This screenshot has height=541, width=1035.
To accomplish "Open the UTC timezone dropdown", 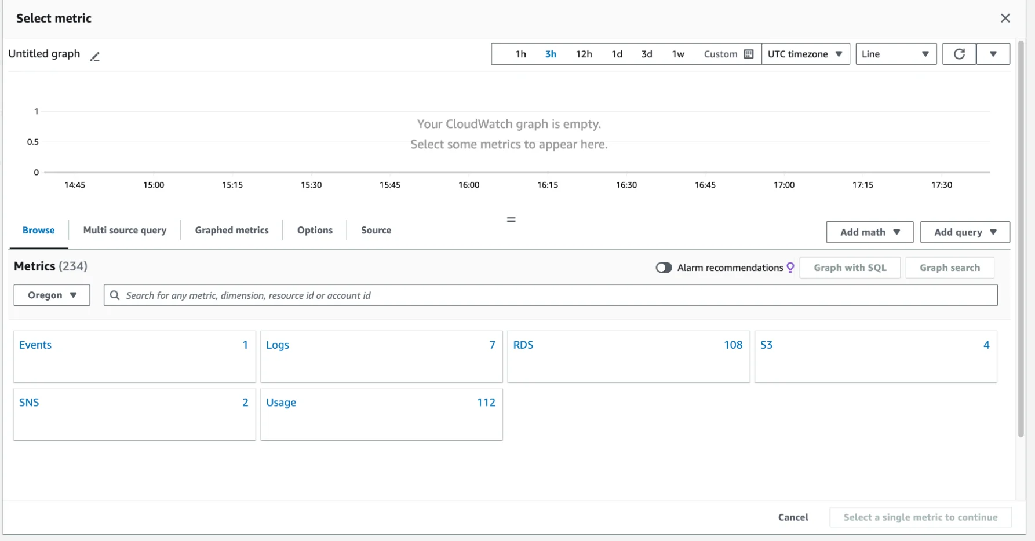I will tap(806, 54).
